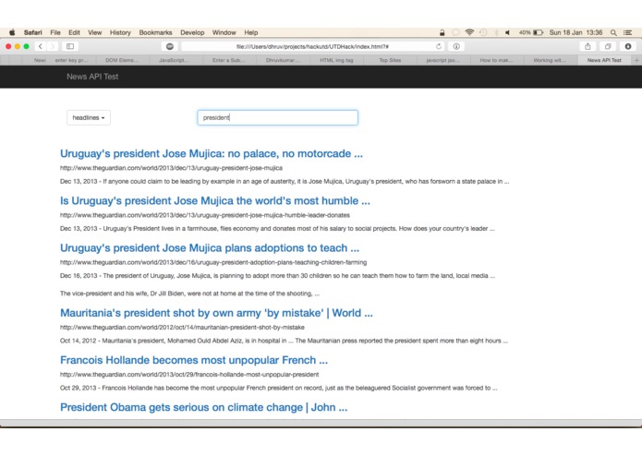
Task: Click the snippet starting 'Oct 29, 2013 - Francois Hollande'
Action: (278, 388)
